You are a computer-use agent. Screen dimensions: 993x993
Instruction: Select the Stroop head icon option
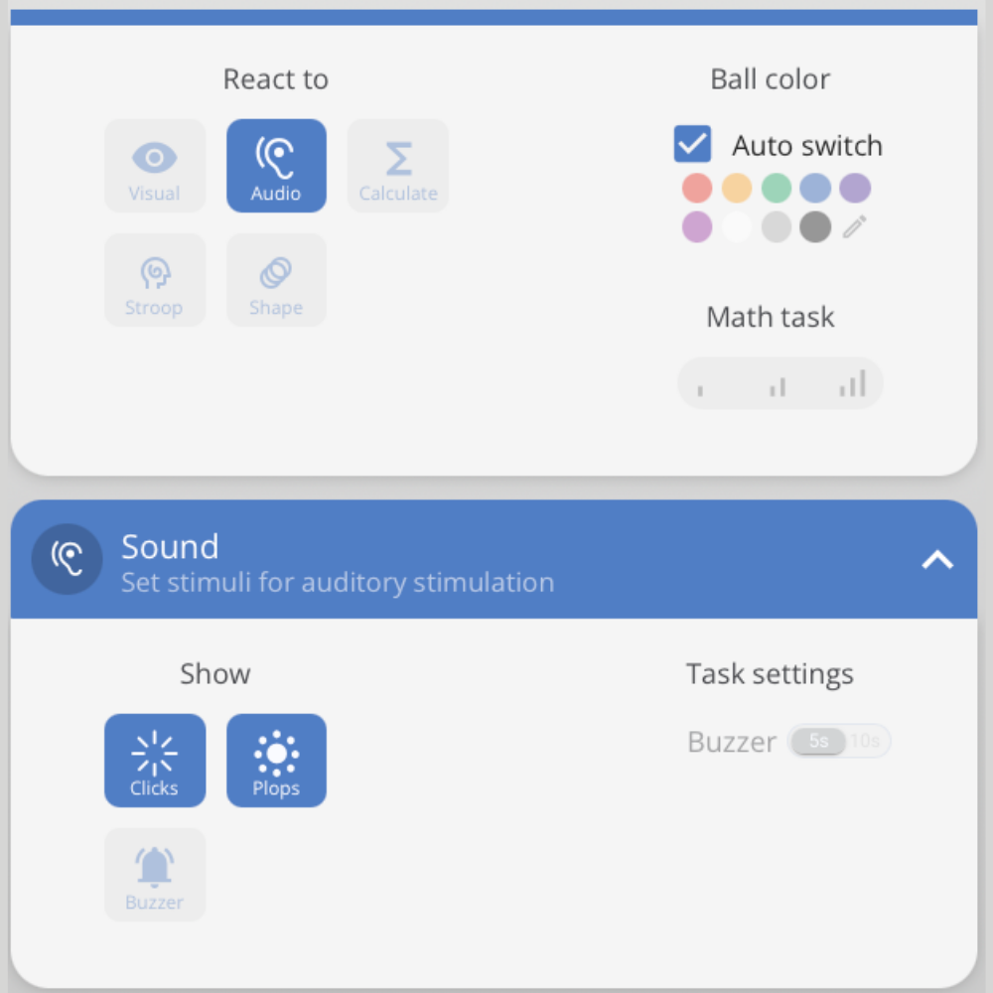[155, 280]
